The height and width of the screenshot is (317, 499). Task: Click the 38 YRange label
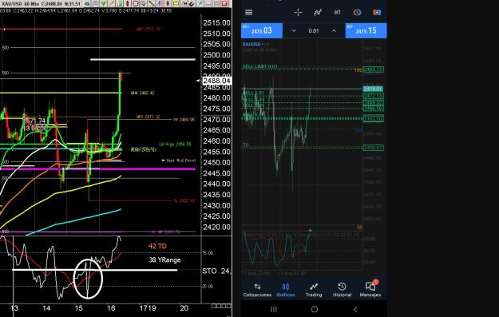[x=164, y=260]
